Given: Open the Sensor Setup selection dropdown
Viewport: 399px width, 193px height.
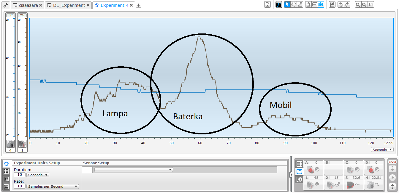Looking at the screenshot, I should tap(133, 170).
